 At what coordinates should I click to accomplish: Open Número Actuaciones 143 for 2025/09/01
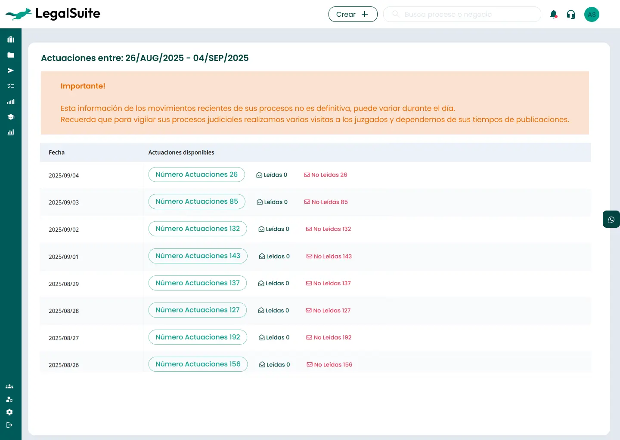(198, 256)
